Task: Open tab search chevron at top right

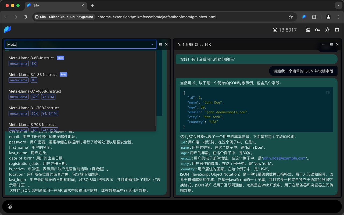Action: tap(338, 5)
